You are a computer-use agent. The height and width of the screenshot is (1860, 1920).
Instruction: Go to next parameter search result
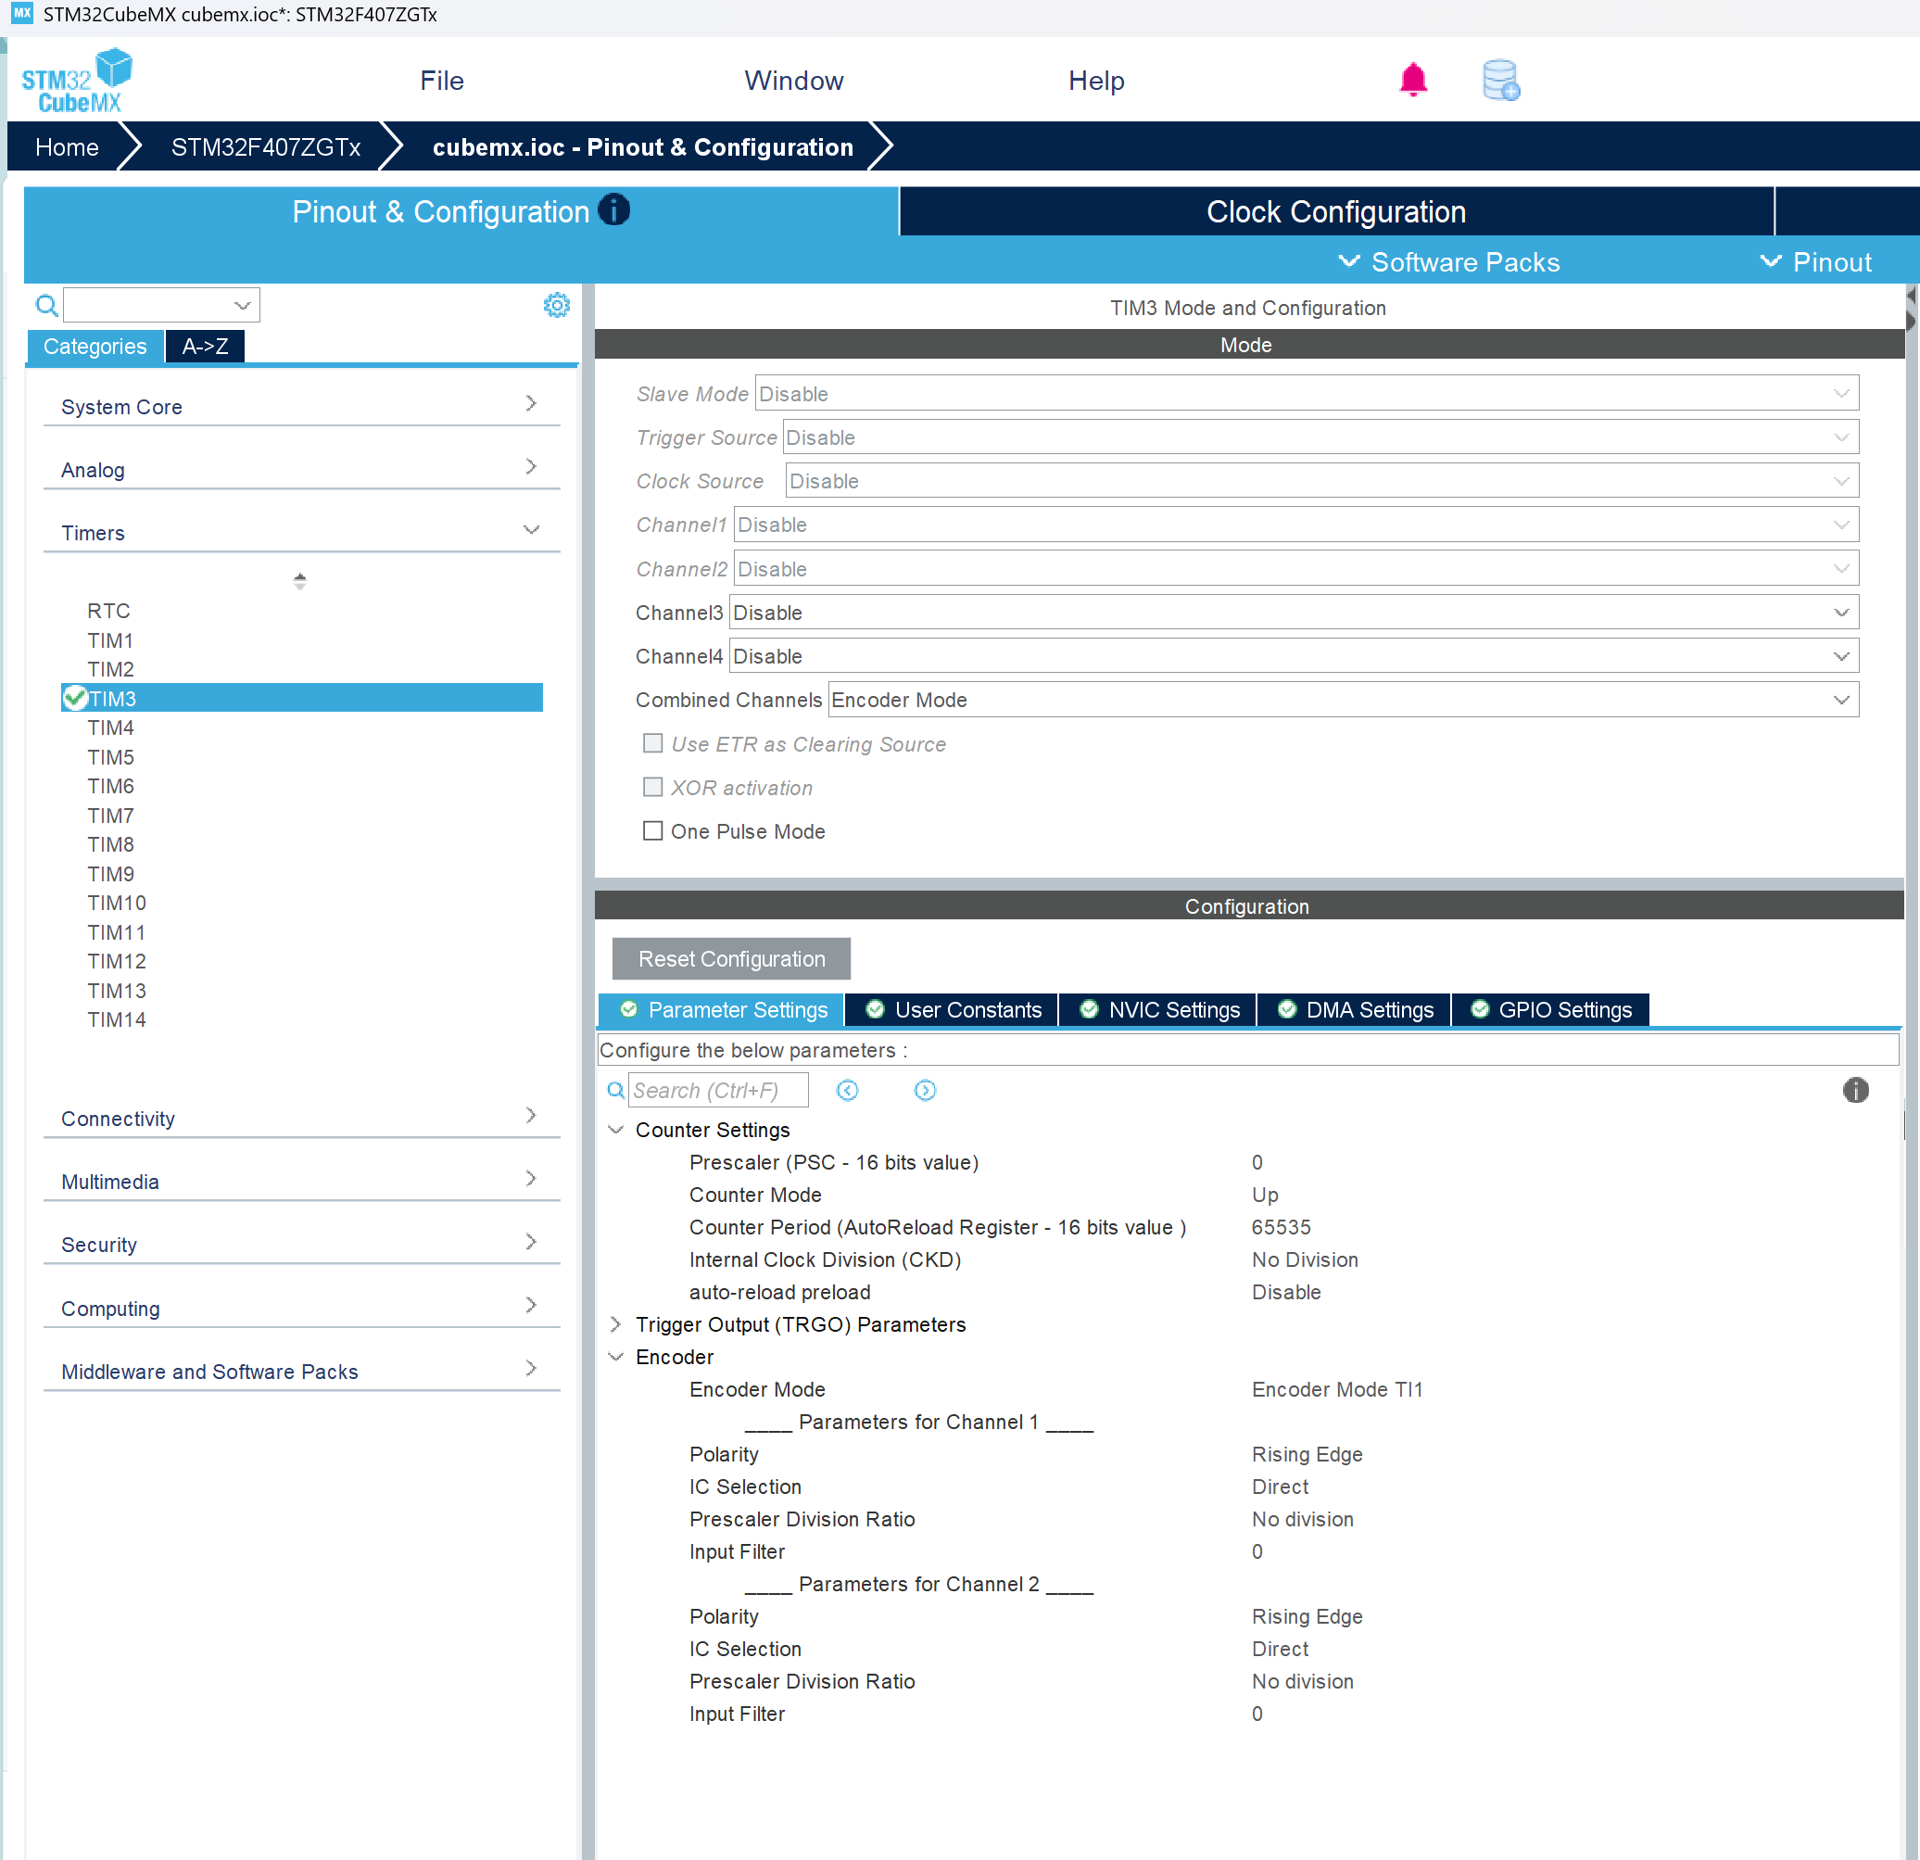point(924,1090)
